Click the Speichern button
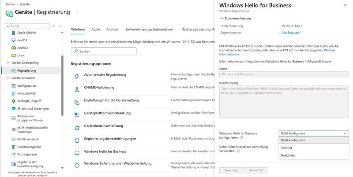Screen dimensions: 353x177 pyautogui.click(x=231, y=170)
